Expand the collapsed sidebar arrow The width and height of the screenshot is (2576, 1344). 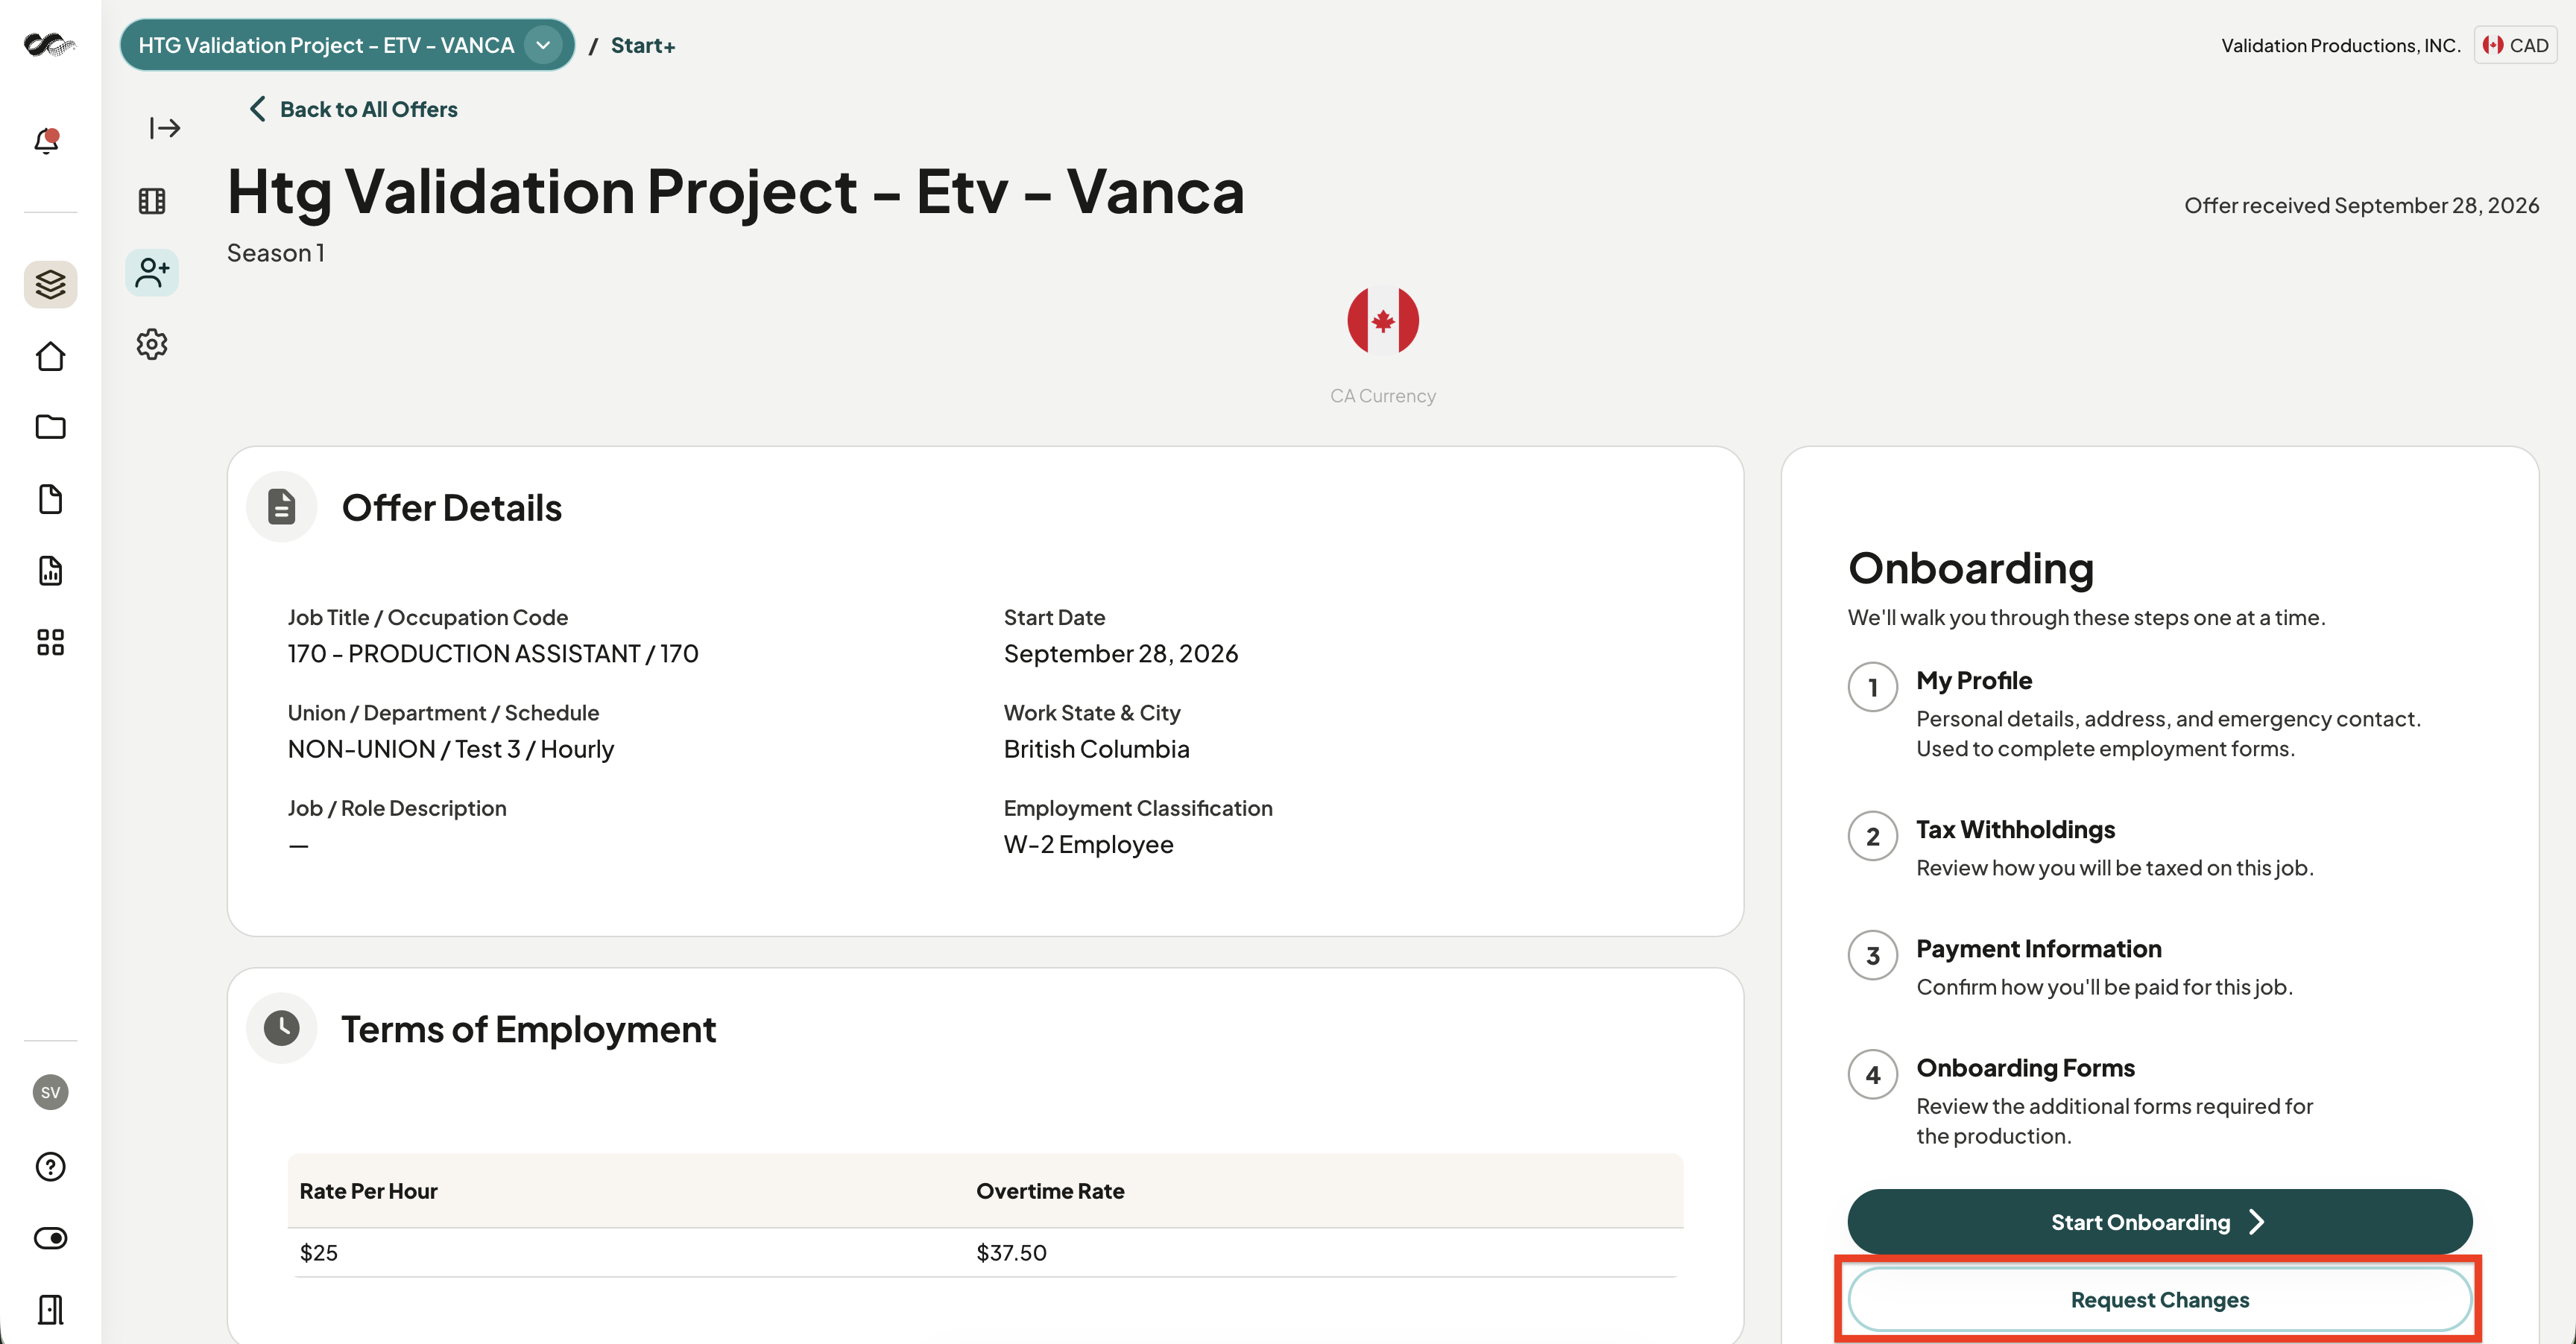(164, 128)
